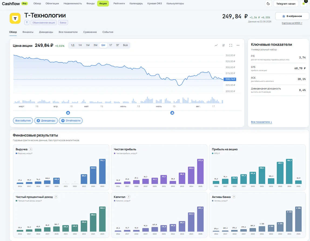Image resolution: width=310 pixels, height=241 pixels.
Task: Open Акции menu item
Action: tap(103, 4)
